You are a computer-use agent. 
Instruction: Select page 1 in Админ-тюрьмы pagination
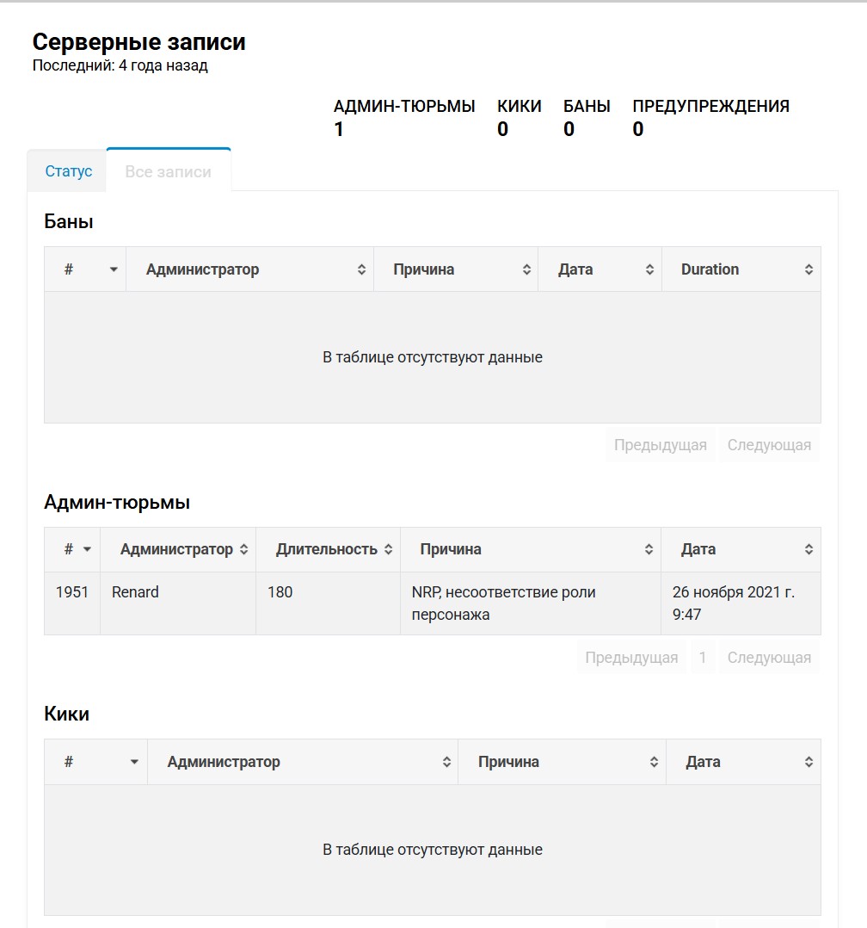click(x=703, y=658)
